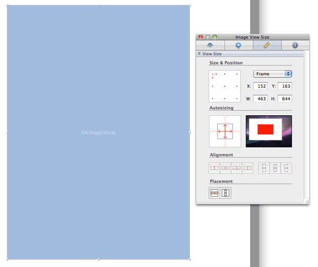Image resolution: width=318 pixels, height=267 pixels.
Task: Click the first vertical Alignment icon
Action: (264, 168)
